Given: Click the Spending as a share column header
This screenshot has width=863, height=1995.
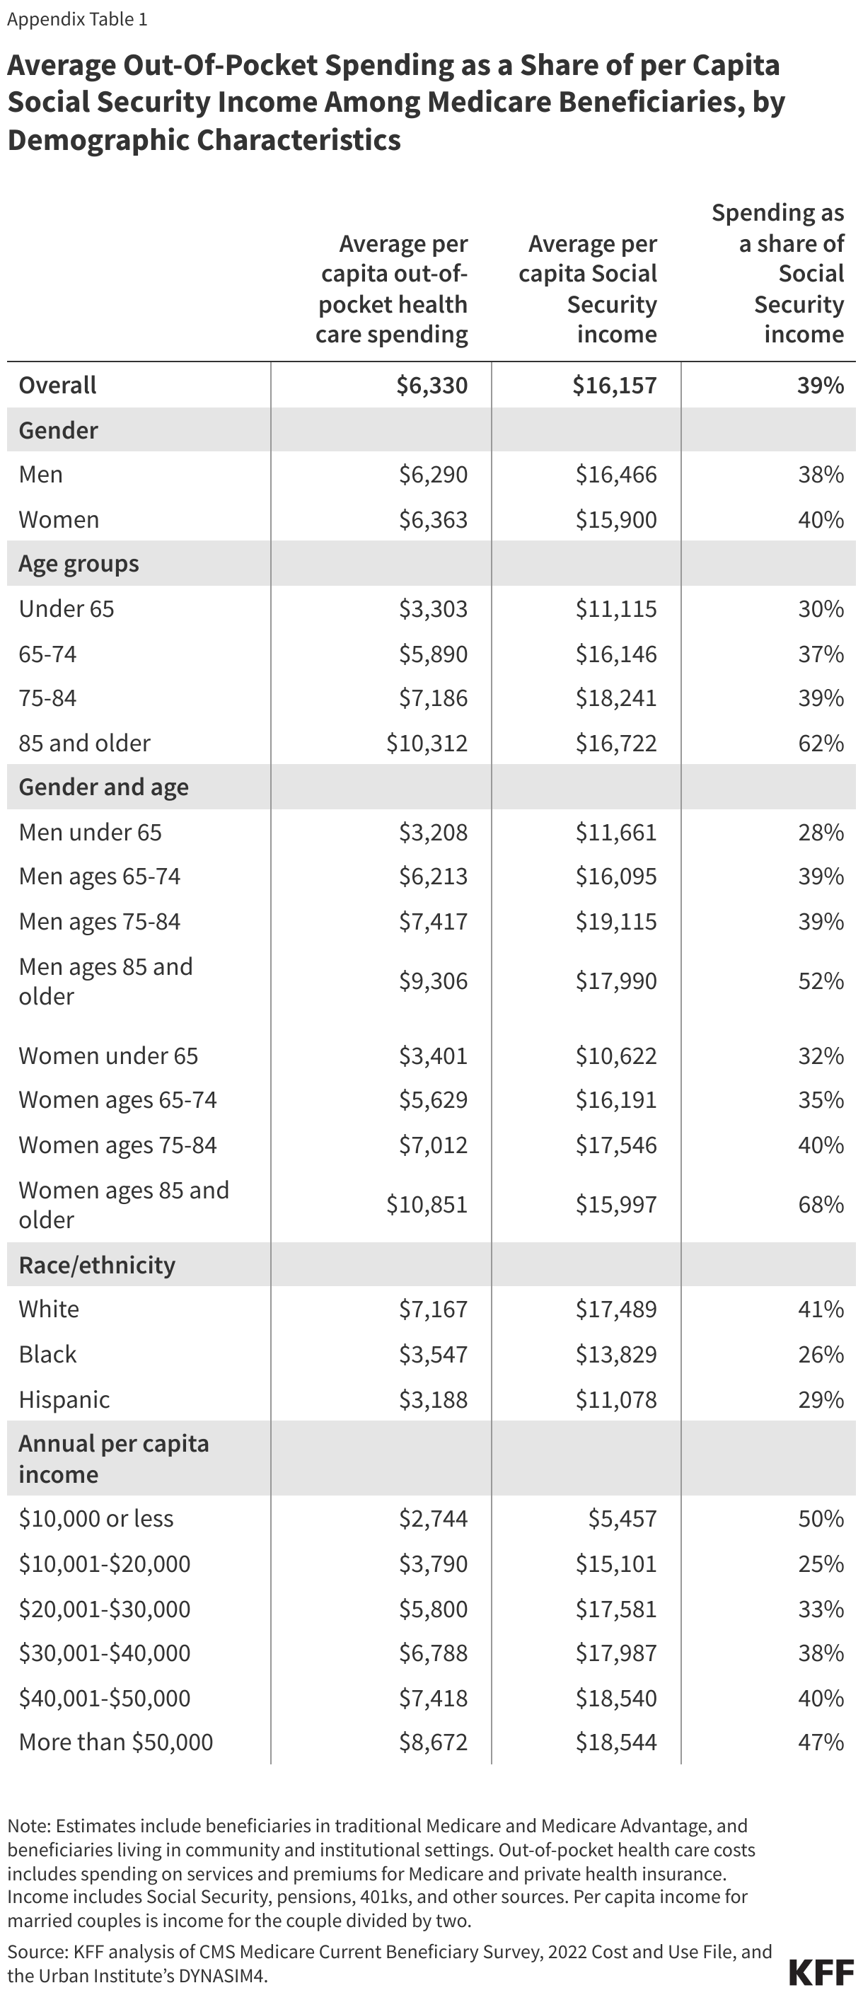Looking at the screenshot, I should (x=778, y=273).
